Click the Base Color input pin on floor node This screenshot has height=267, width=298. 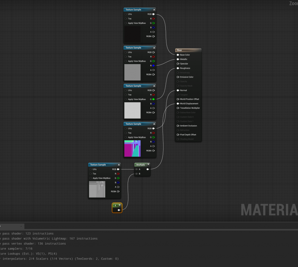pyautogui.click(x=178, y=55)
